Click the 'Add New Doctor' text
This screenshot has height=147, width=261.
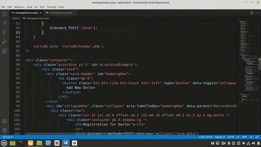tap(81, 88)
